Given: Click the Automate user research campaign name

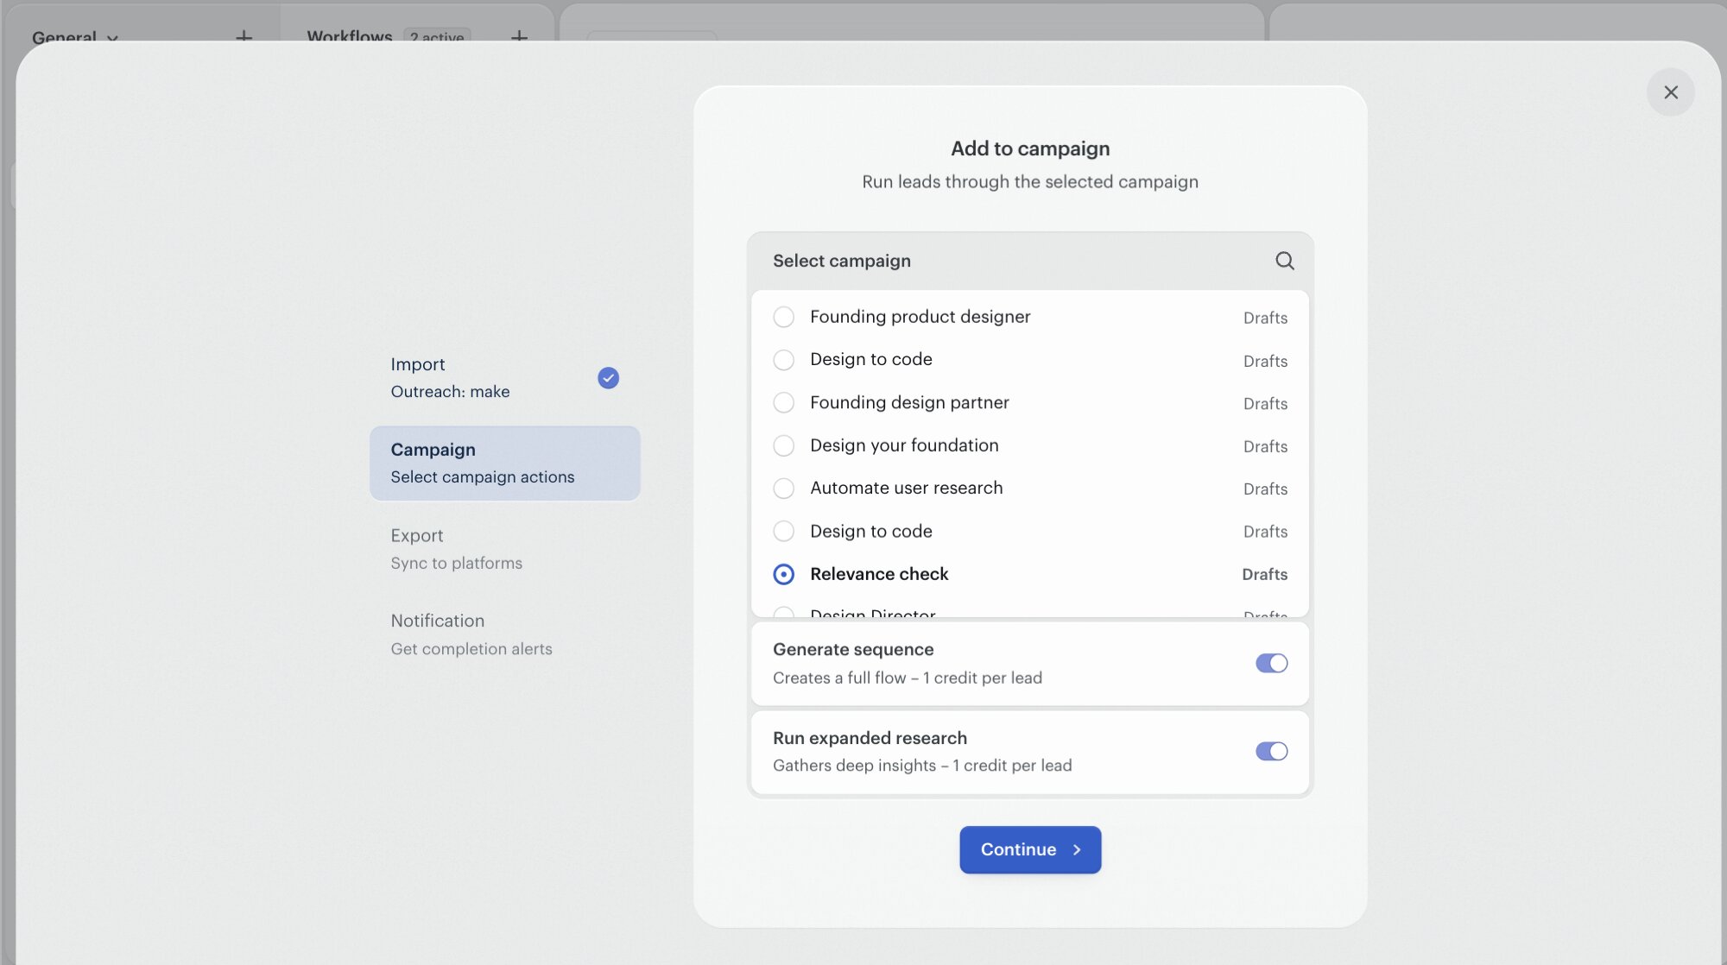Looking at the screenshot, I should coord(906,489).
